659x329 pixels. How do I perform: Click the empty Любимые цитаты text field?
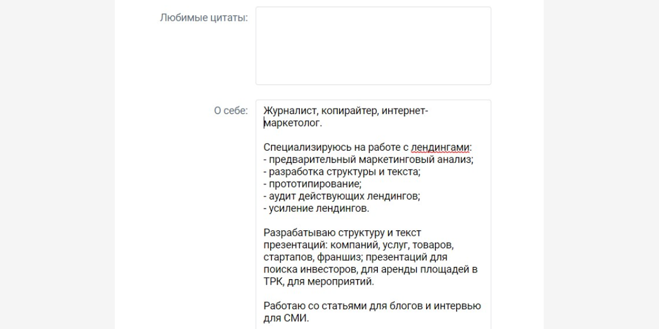(373, 46)
